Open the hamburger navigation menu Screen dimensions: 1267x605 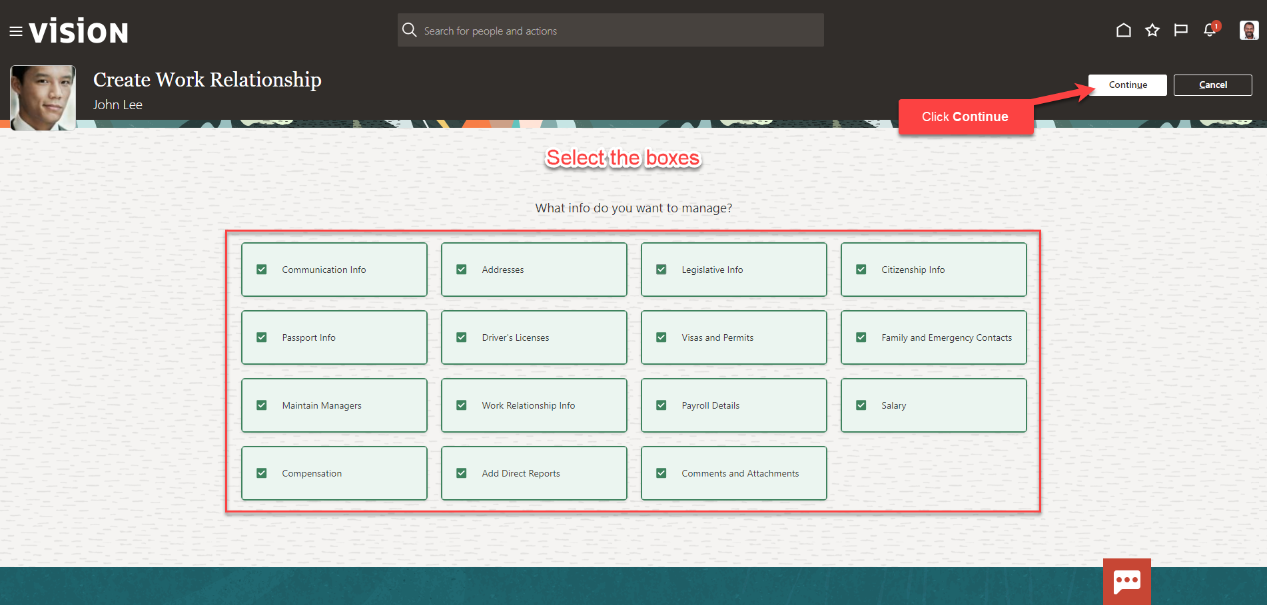[x=16, y=31]
